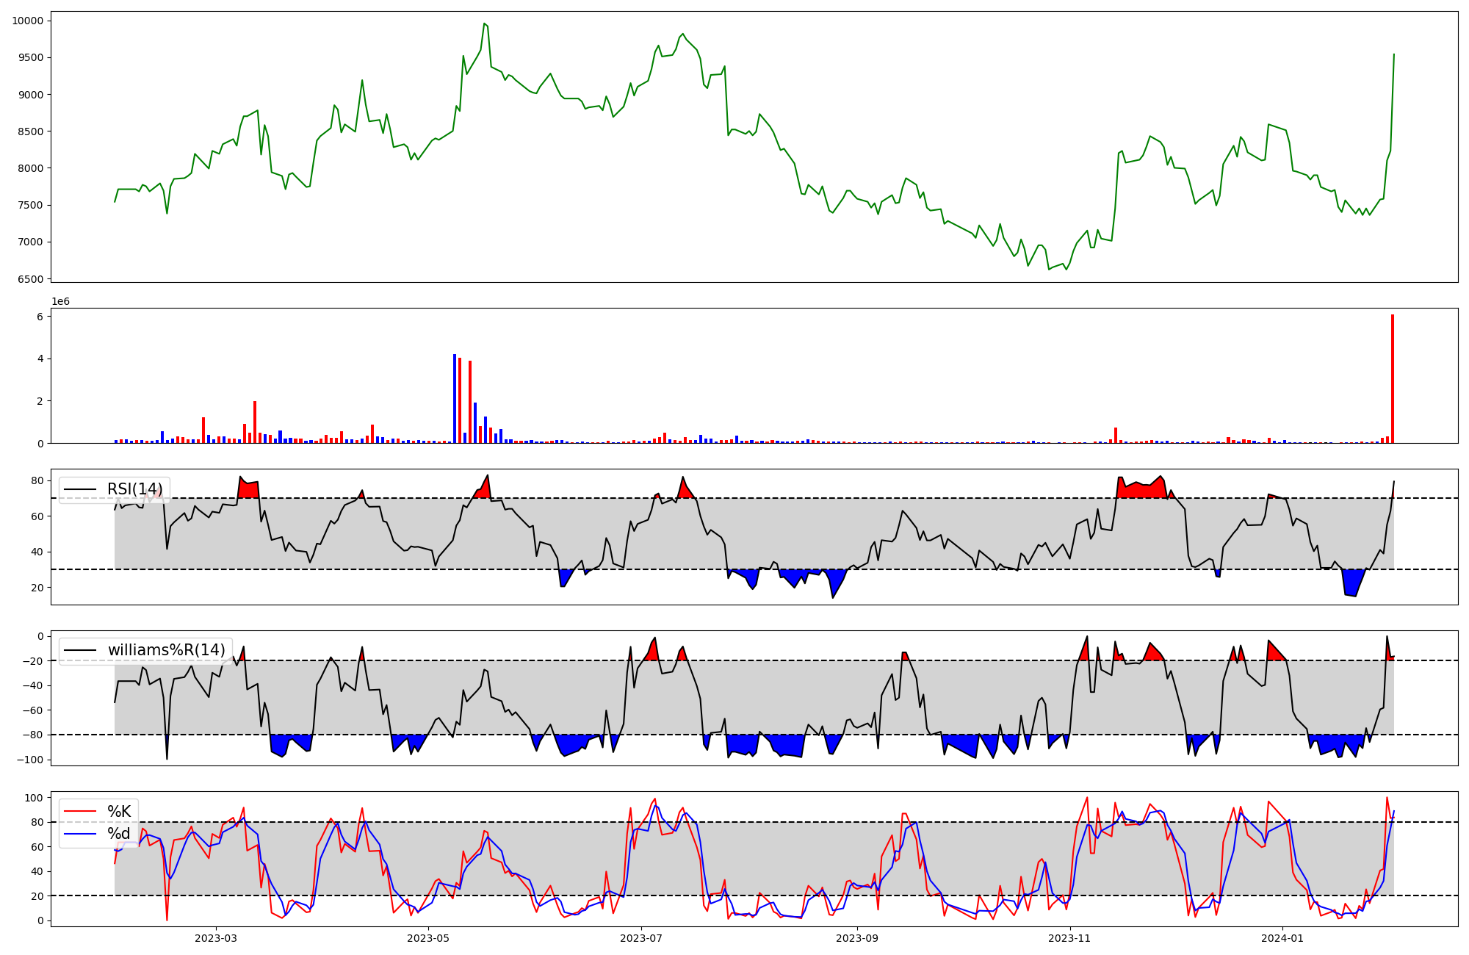
Task: Click the 100 tick on the stochastic axis
Action: click(x=35, y=798)
